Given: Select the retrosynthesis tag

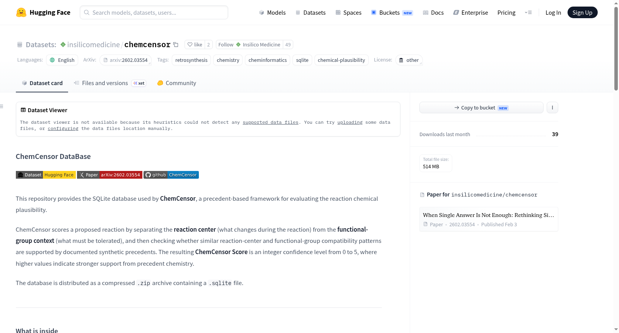Looking at the screenshot, I should click(192, 60).
